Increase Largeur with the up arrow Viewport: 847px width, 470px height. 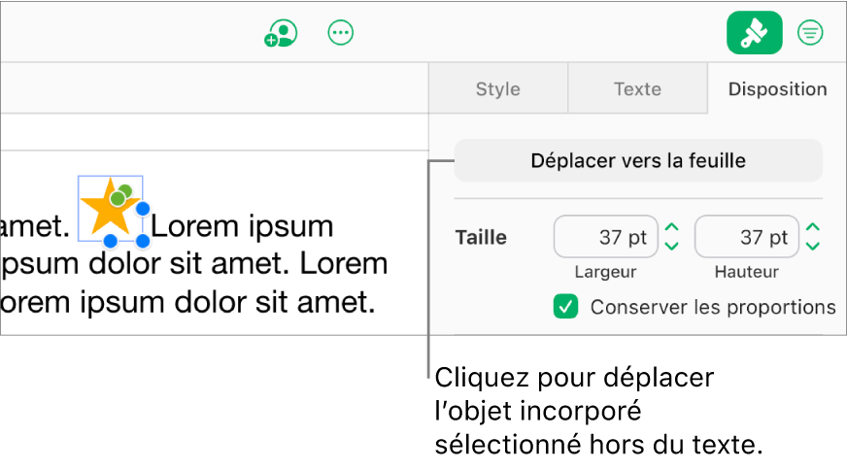pos(671,228)
